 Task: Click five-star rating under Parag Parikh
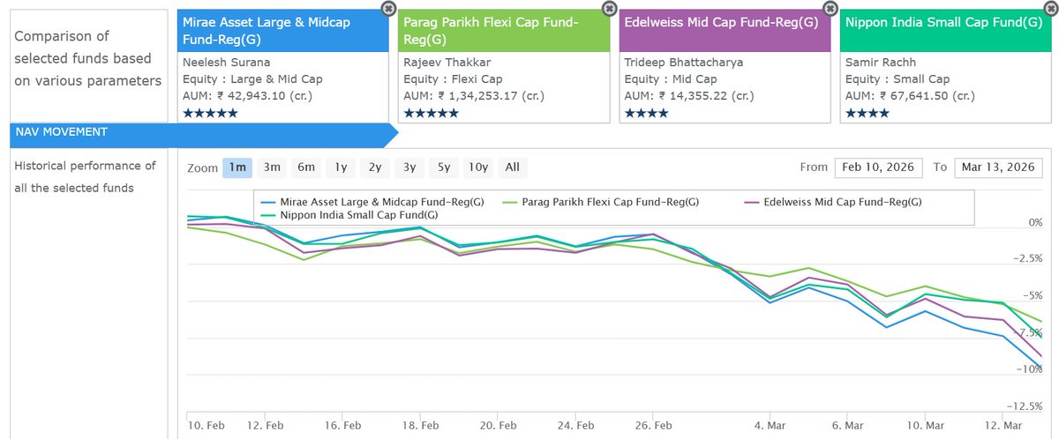[x=430, y=113]
